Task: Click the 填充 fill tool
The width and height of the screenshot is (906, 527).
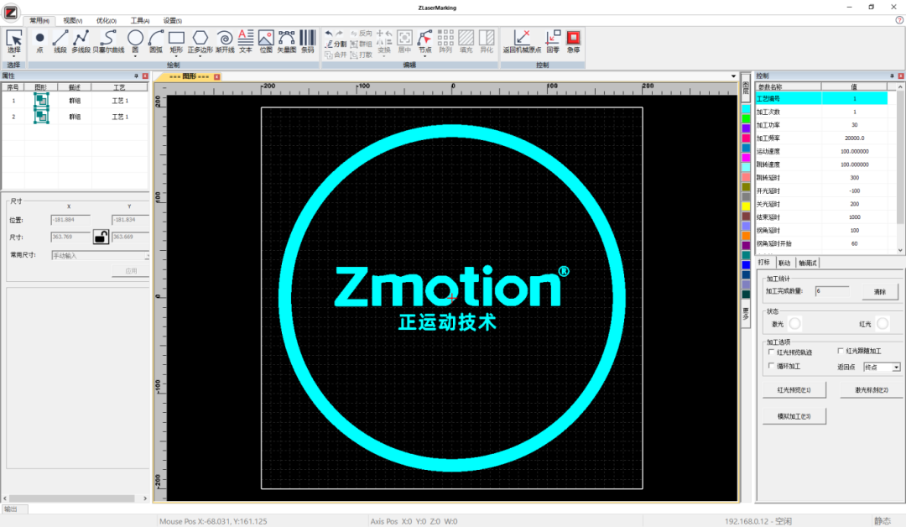Action: (x=466, y=40)
